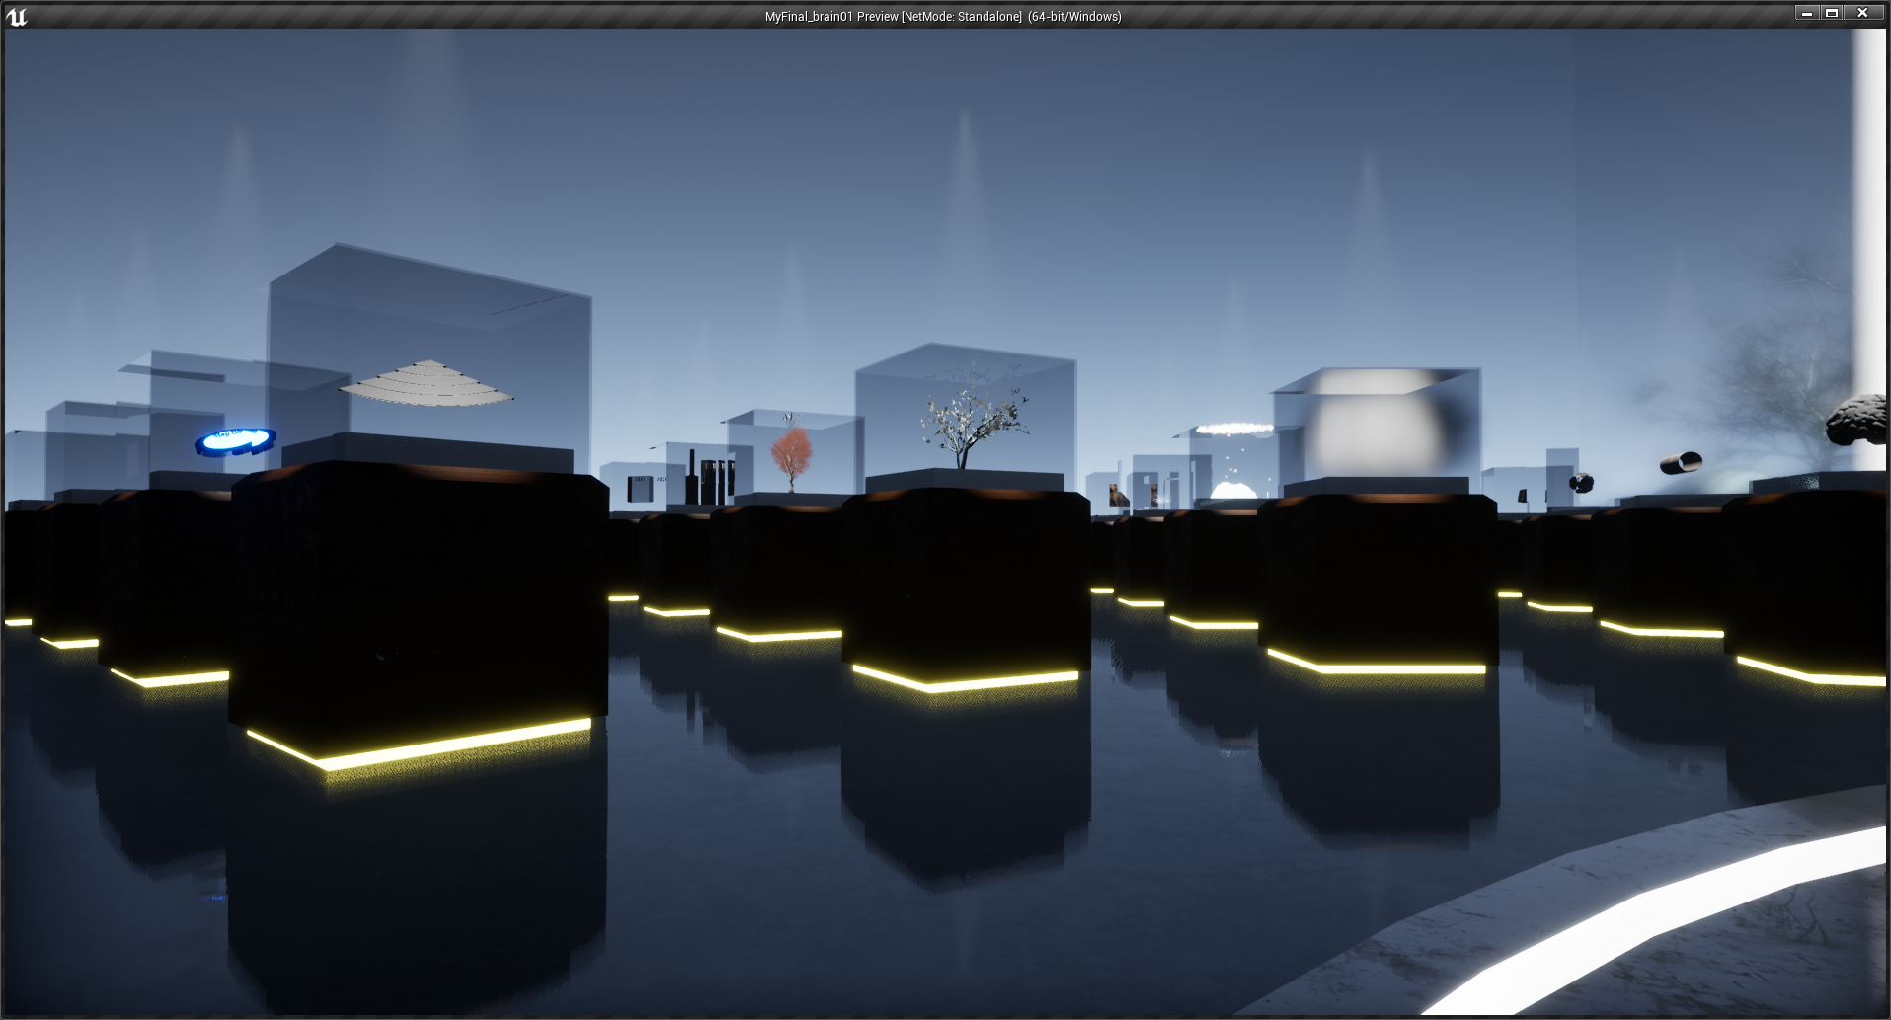Click the Unreal Engine logo icon
1891x1020 pixels.
pos(17,16)
